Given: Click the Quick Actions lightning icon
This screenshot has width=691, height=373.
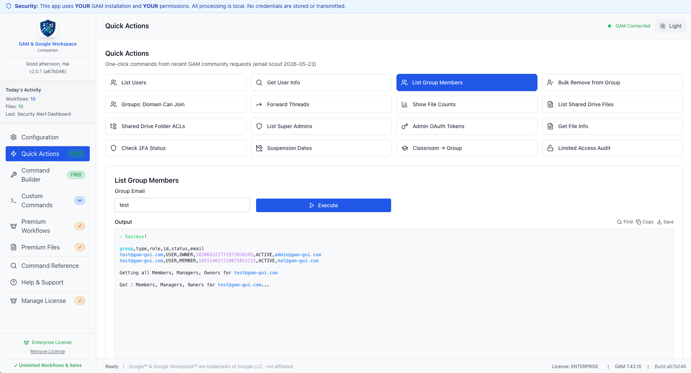Looking at the screenshot, I should (14, 154).
